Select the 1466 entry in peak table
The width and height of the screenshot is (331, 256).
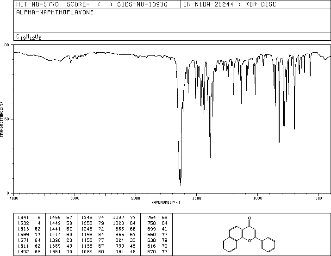pyautogui.click(x=61, y=217)
